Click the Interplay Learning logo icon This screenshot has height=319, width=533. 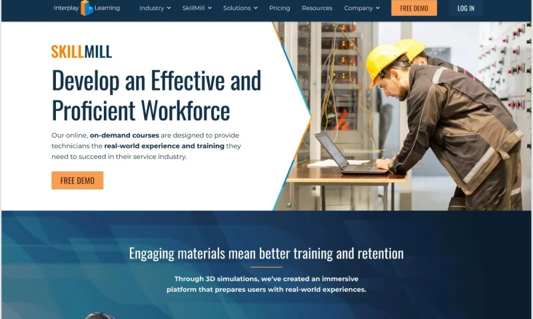tap(87, 8)
